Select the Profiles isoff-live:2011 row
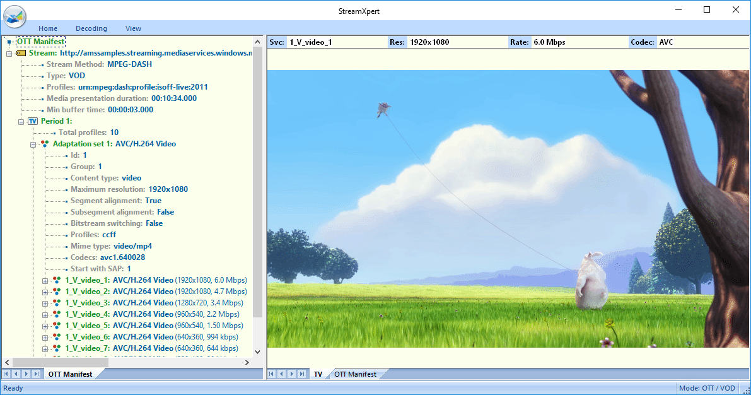The image size is (751, 395). point(127,87)
